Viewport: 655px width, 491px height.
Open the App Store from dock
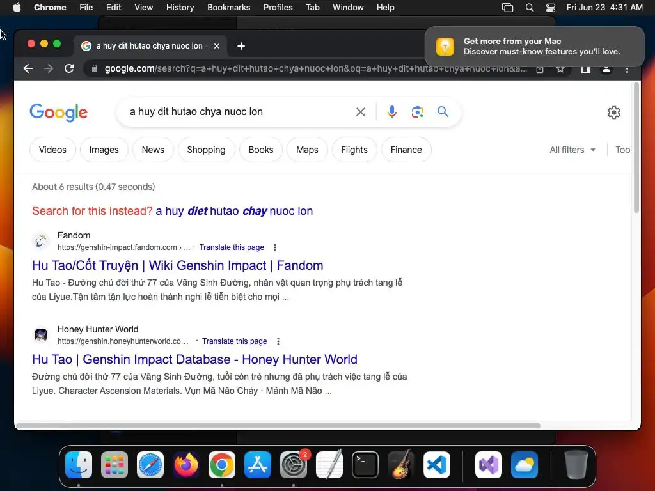click(x=258, y=465)
